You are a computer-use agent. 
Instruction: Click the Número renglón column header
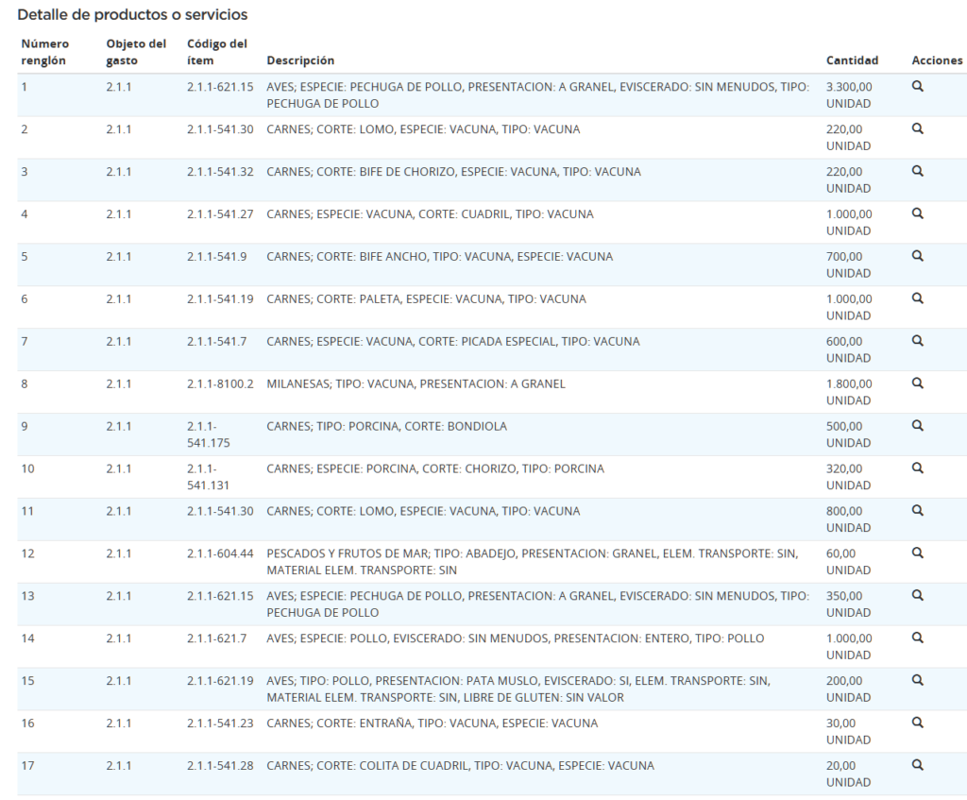pyautogui.click(x=43, y=52)
